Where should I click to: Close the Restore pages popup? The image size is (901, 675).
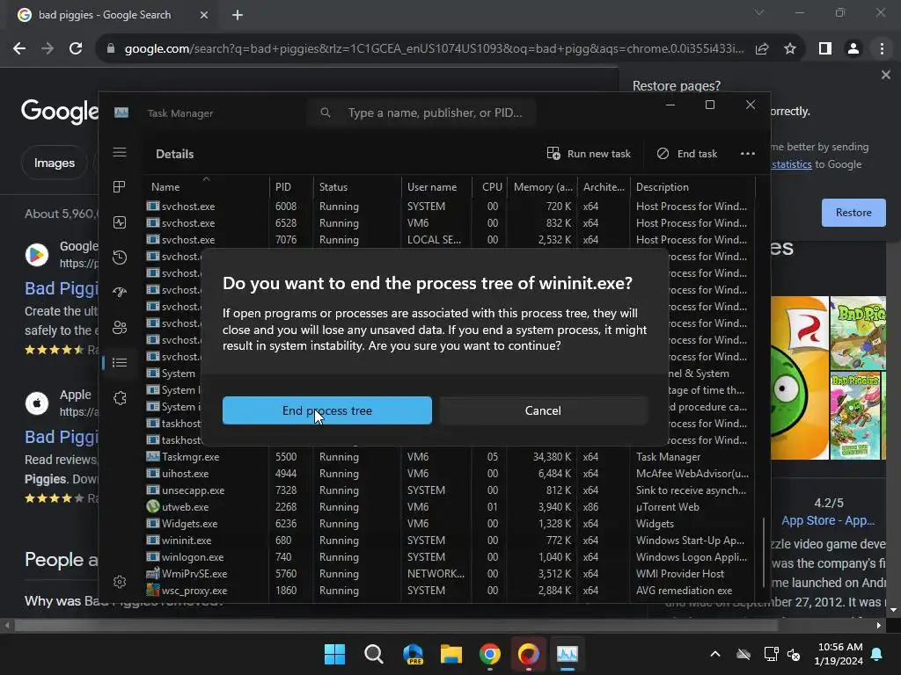[885, 75]
